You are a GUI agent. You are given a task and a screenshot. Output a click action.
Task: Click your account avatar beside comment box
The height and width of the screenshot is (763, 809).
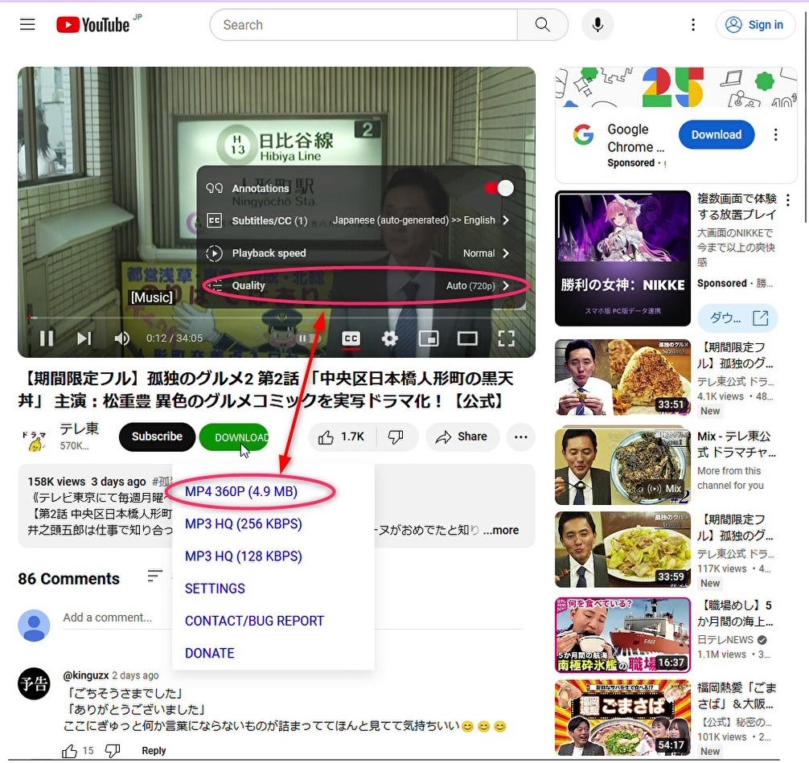pyautogui.click(x=34, y=626)
